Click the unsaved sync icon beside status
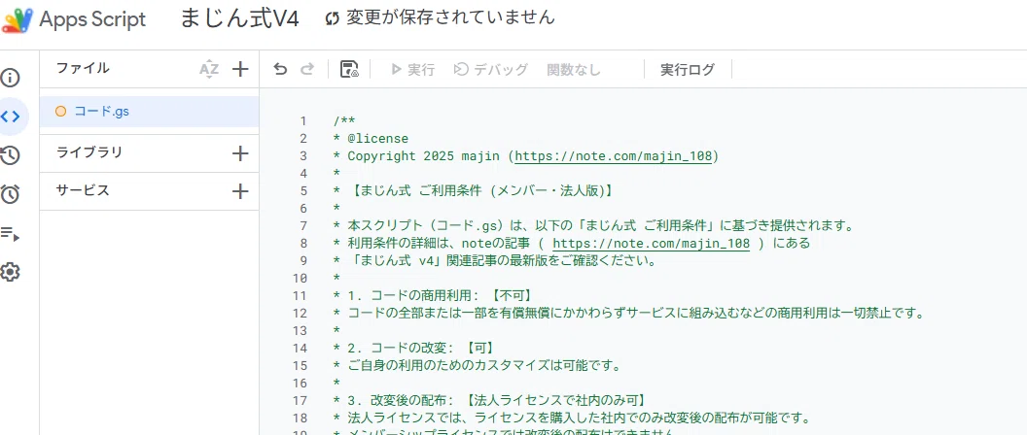 point(333,19)
